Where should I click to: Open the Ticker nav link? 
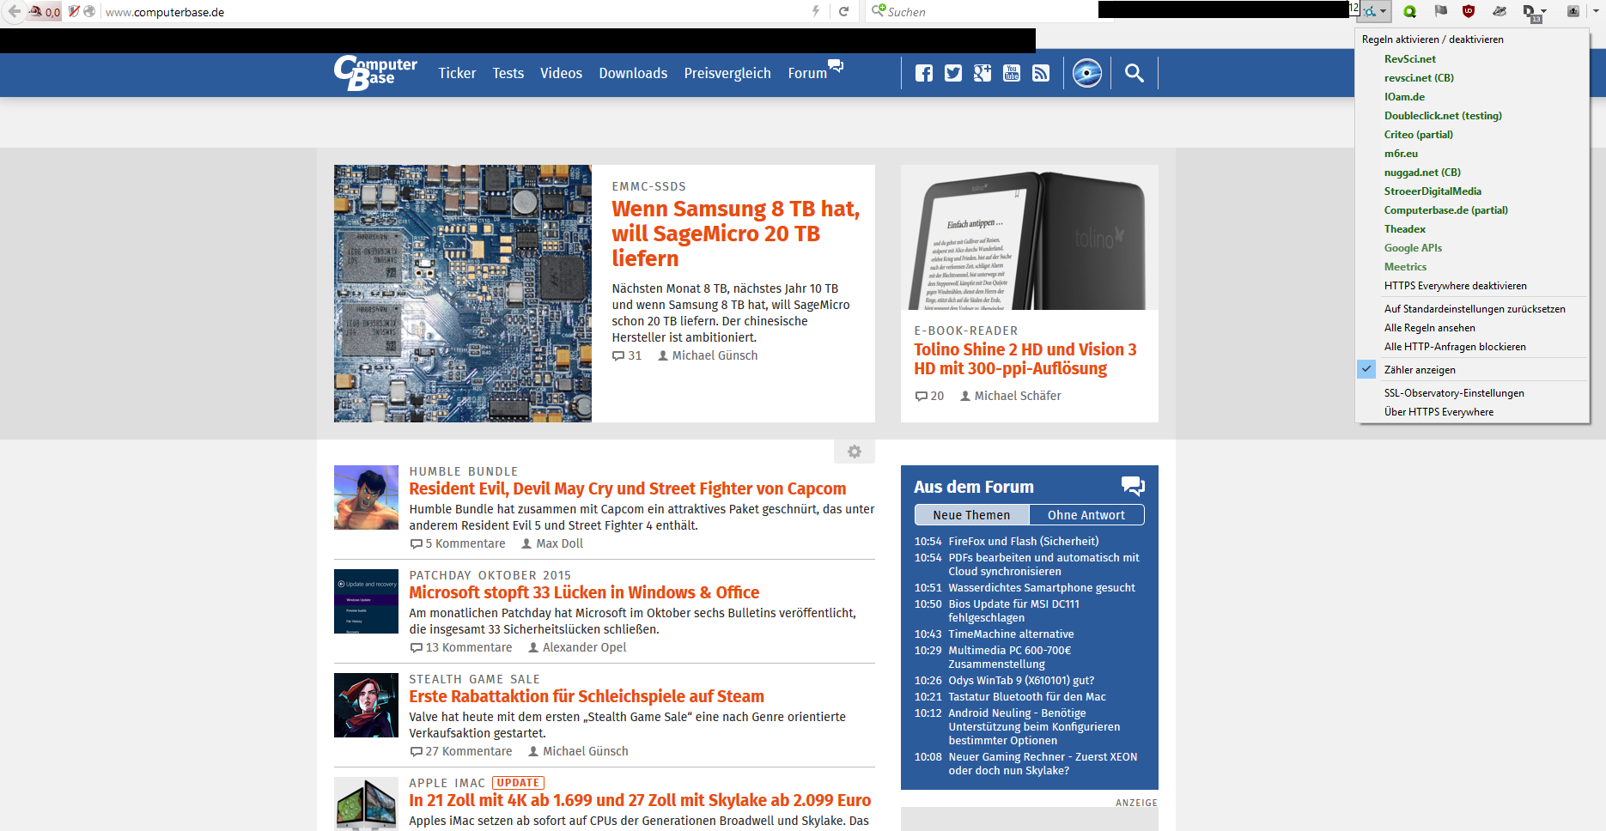tap(457, 73)
